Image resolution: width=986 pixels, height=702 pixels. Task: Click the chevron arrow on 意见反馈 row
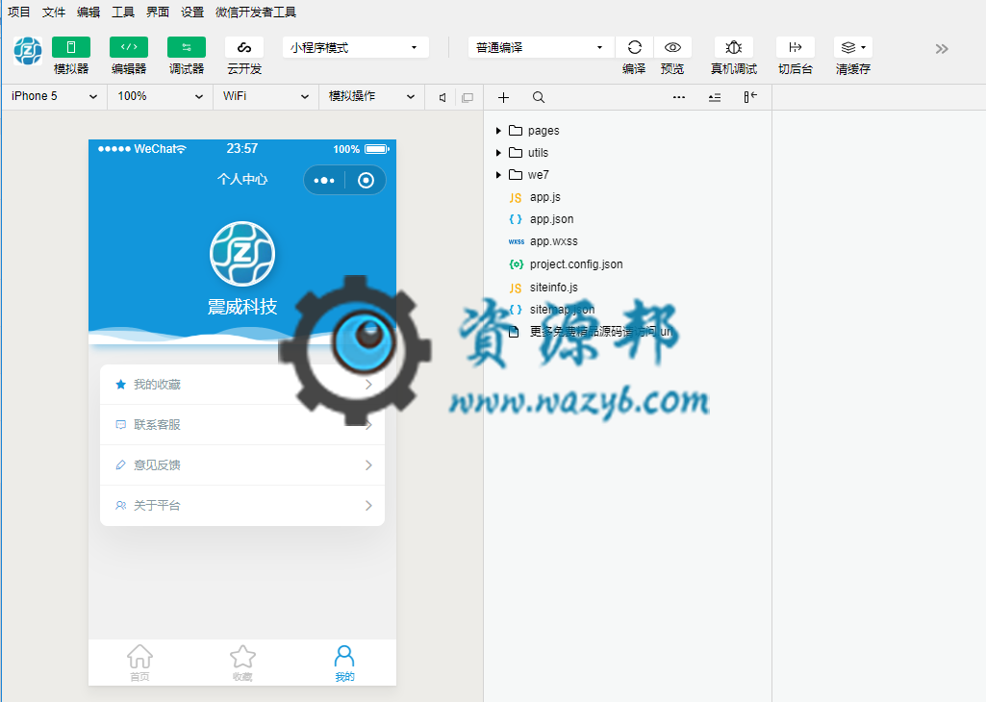coord(368,465)
